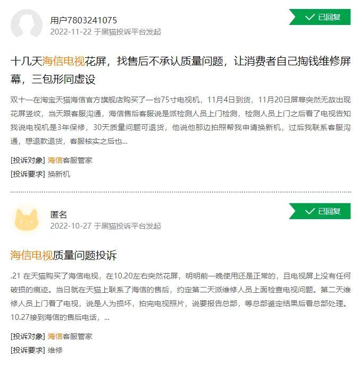This screenshot has height=365, width=359.
Task: Click highlighted 海信电视 keyword in first title
Action: point(63,61)
